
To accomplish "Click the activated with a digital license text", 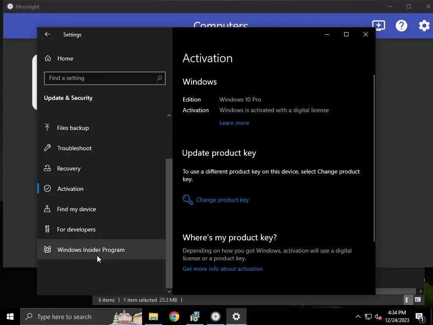I will (274, 110).
